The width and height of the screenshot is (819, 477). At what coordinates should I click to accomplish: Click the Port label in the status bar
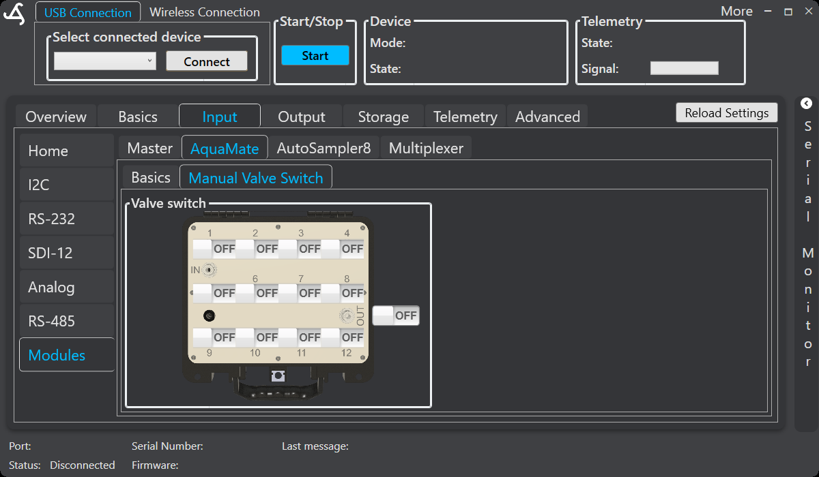[20, 446]
